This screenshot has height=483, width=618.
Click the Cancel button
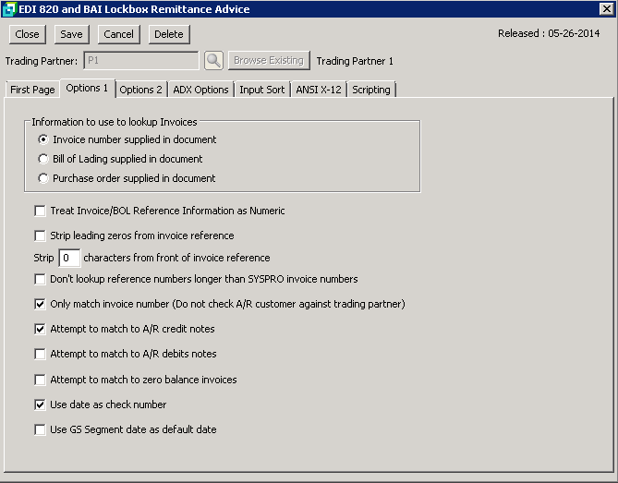118,34
